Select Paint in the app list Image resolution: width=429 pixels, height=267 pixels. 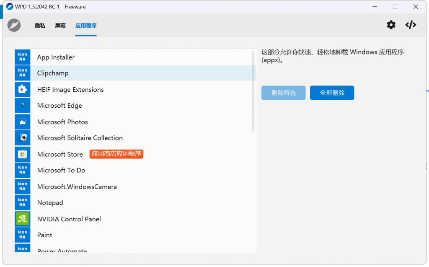pyautogui.click(x=135, y=235)
